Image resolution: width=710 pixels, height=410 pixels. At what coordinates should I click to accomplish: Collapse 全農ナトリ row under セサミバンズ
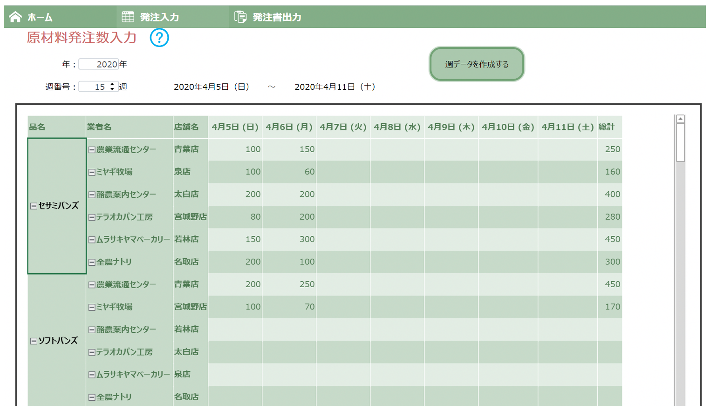92,262
